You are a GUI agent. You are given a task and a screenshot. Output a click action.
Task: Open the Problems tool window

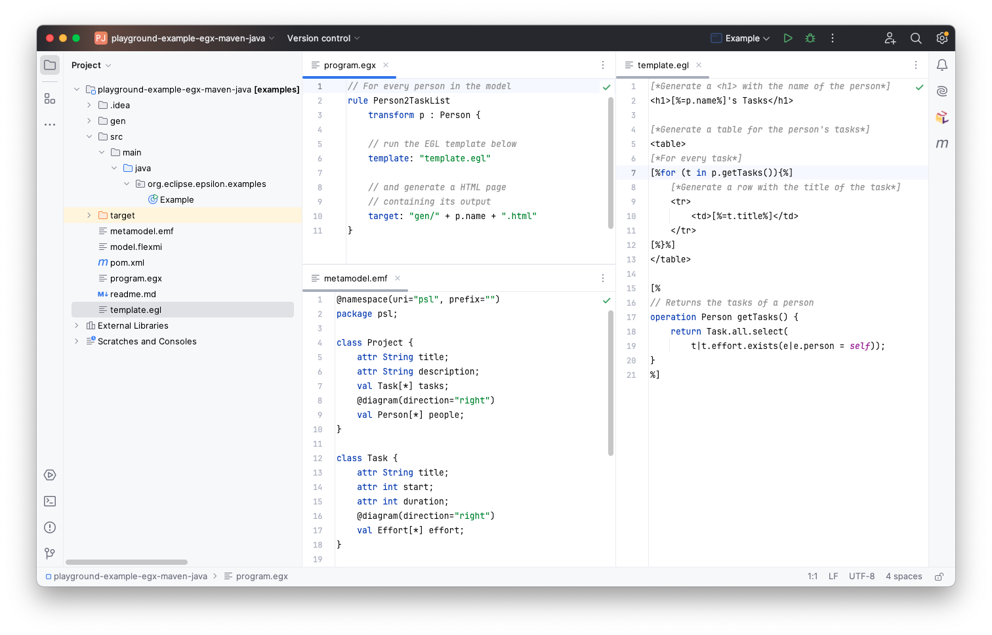pyautogui.click(x=50, y=527)
